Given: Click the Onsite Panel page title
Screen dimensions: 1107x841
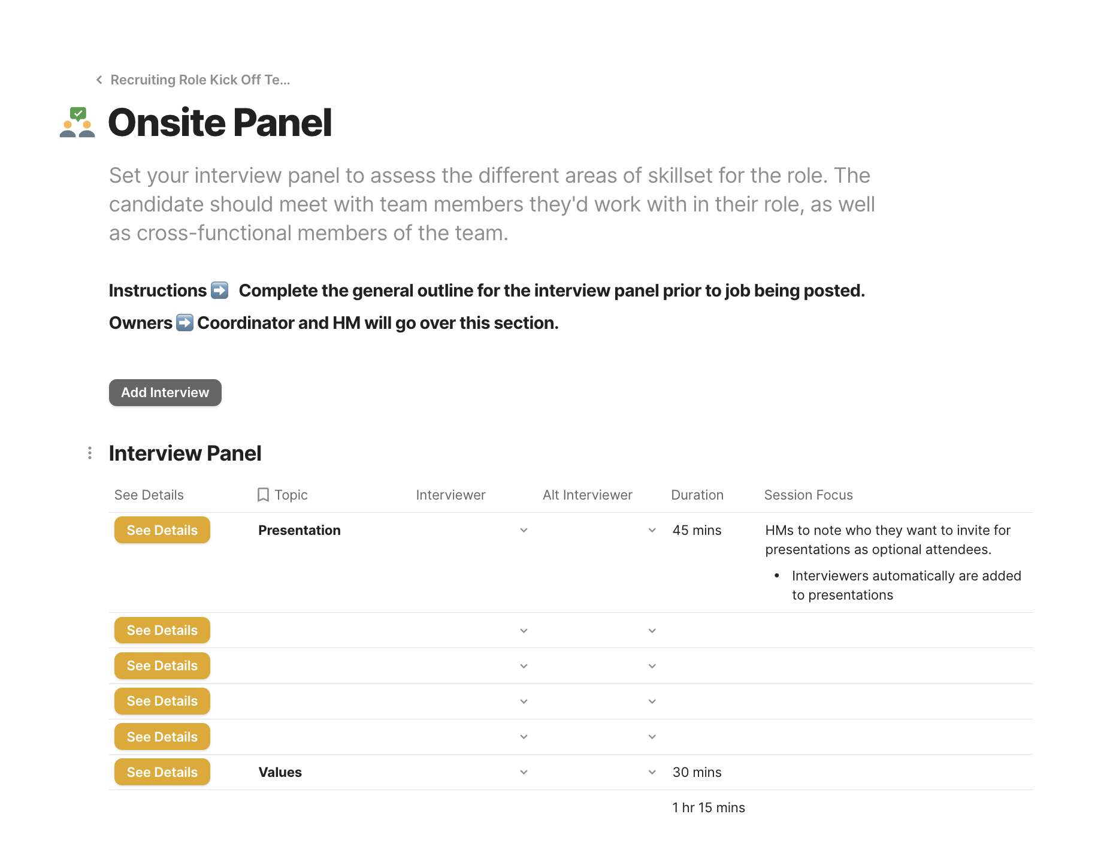Looking at the screenshot, I should 220,123.
